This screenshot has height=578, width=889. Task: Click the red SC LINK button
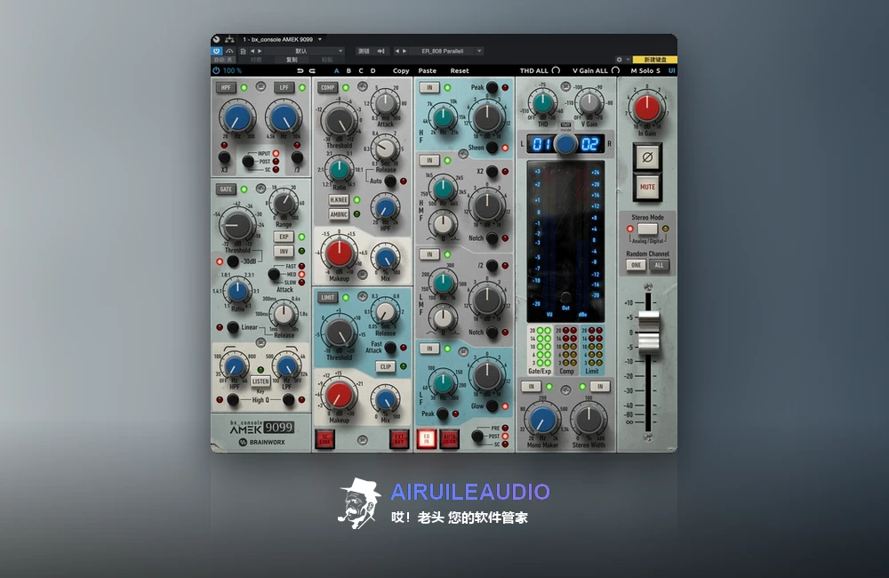(325, 438)
